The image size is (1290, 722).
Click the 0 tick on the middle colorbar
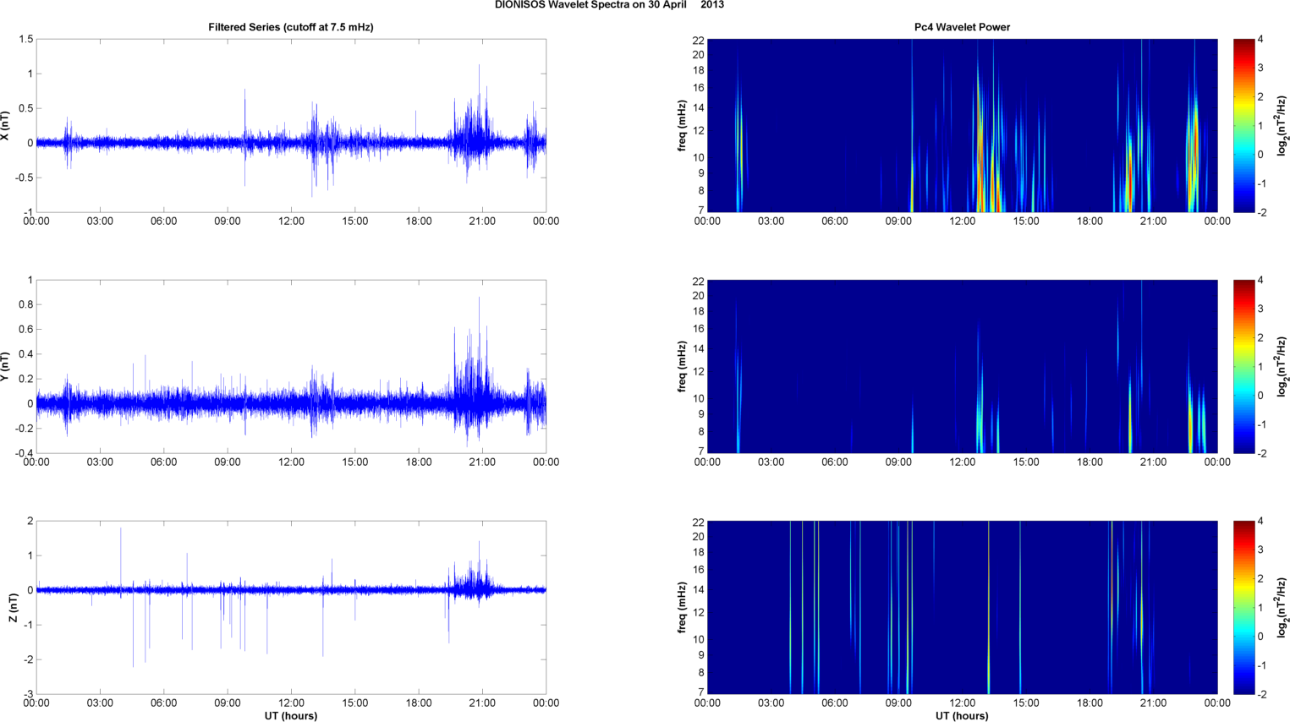tap(1261, 396)
